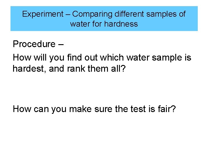Click the word "sample" in the procedure question
The image size is (210, 158).
point(167,58)
